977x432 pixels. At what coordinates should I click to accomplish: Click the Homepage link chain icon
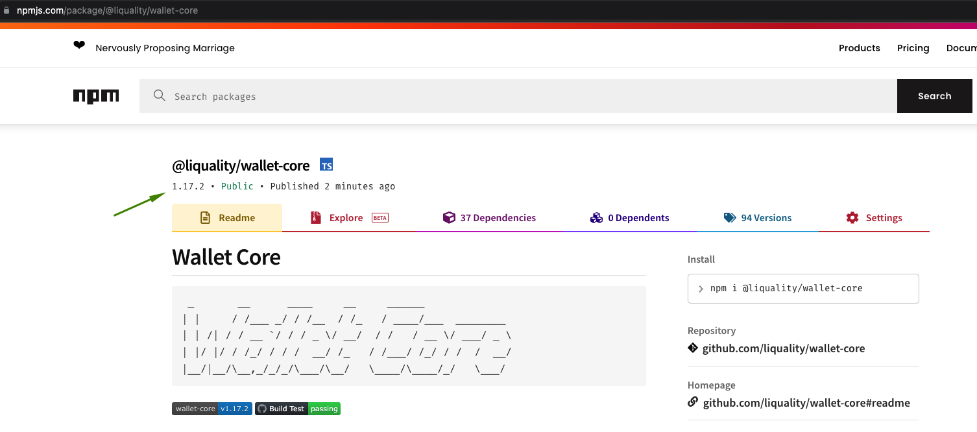click(693, 402)
